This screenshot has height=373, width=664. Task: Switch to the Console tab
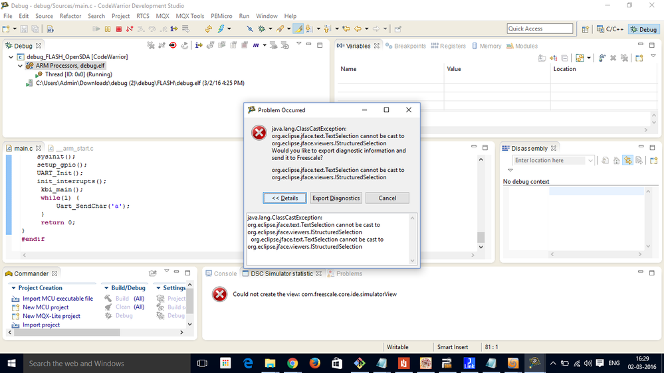[221, 273]
